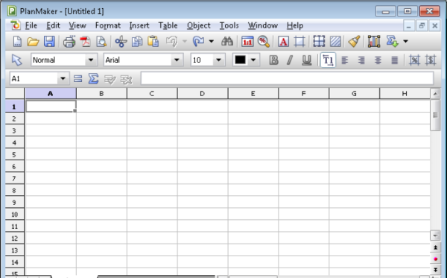Activate the Format Painter brush icon
Image resolution: width=447 pixels, height=278 pixels.
(354, 42)
